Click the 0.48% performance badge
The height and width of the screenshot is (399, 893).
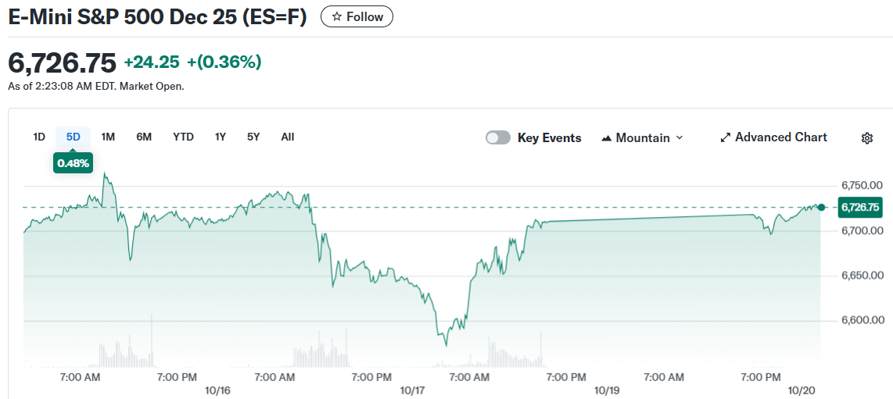coord(74,162)
